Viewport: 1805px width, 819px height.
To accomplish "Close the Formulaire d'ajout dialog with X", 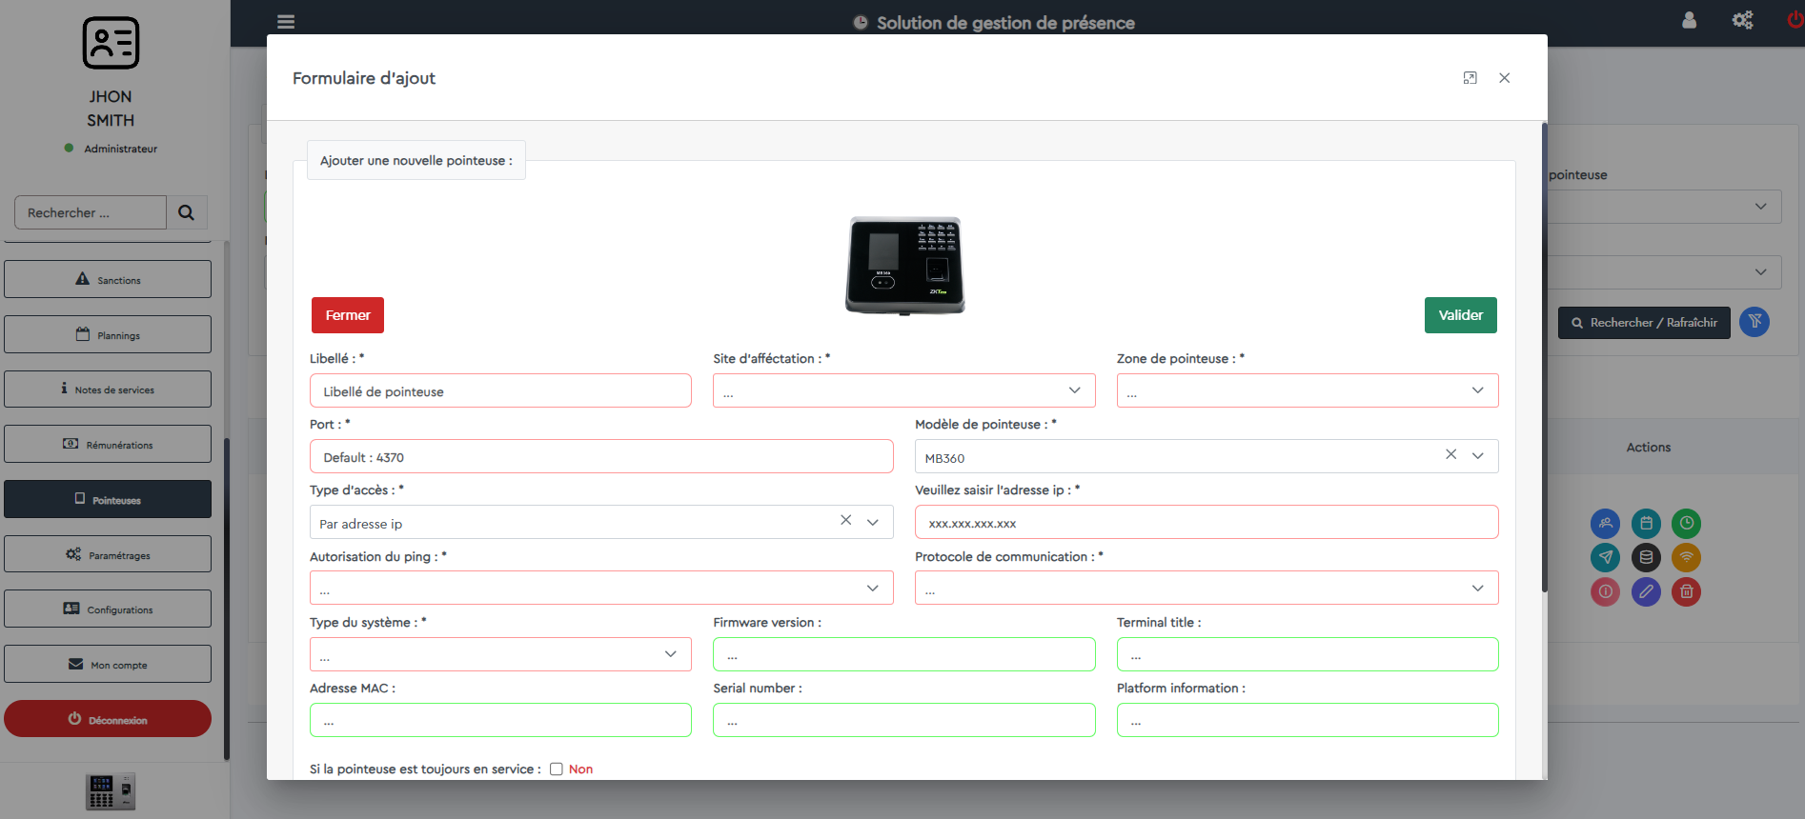I will (x=1504, y=78).
